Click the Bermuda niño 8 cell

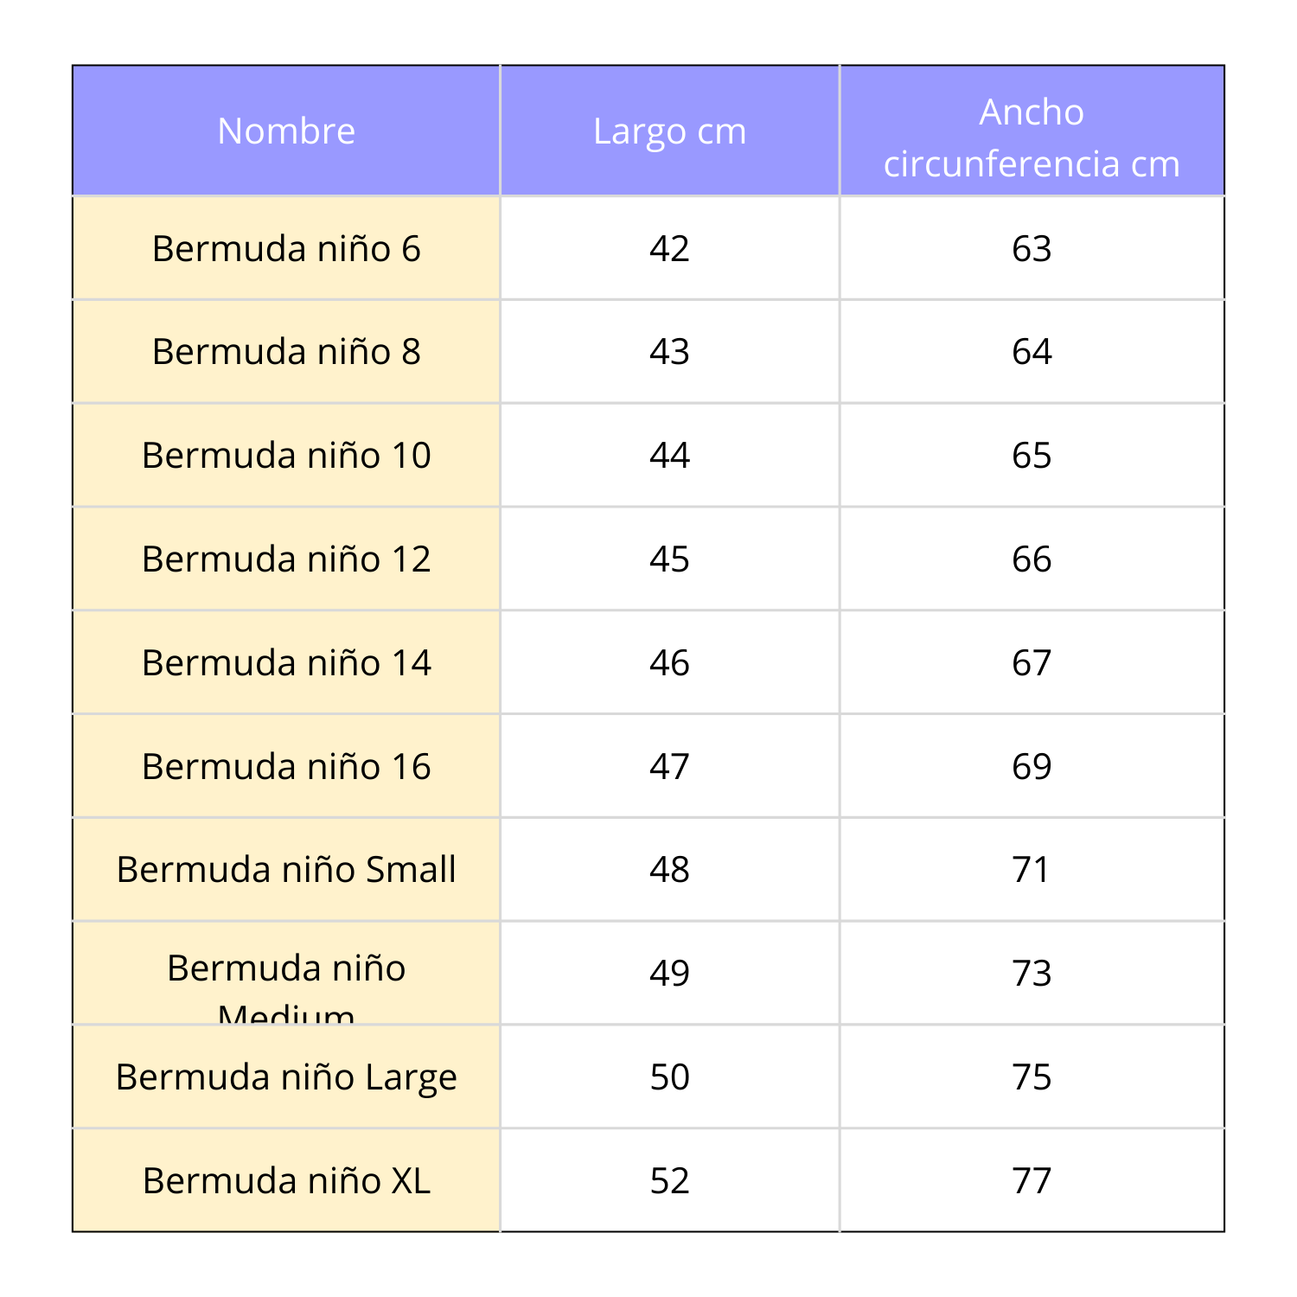pos(286,352)
